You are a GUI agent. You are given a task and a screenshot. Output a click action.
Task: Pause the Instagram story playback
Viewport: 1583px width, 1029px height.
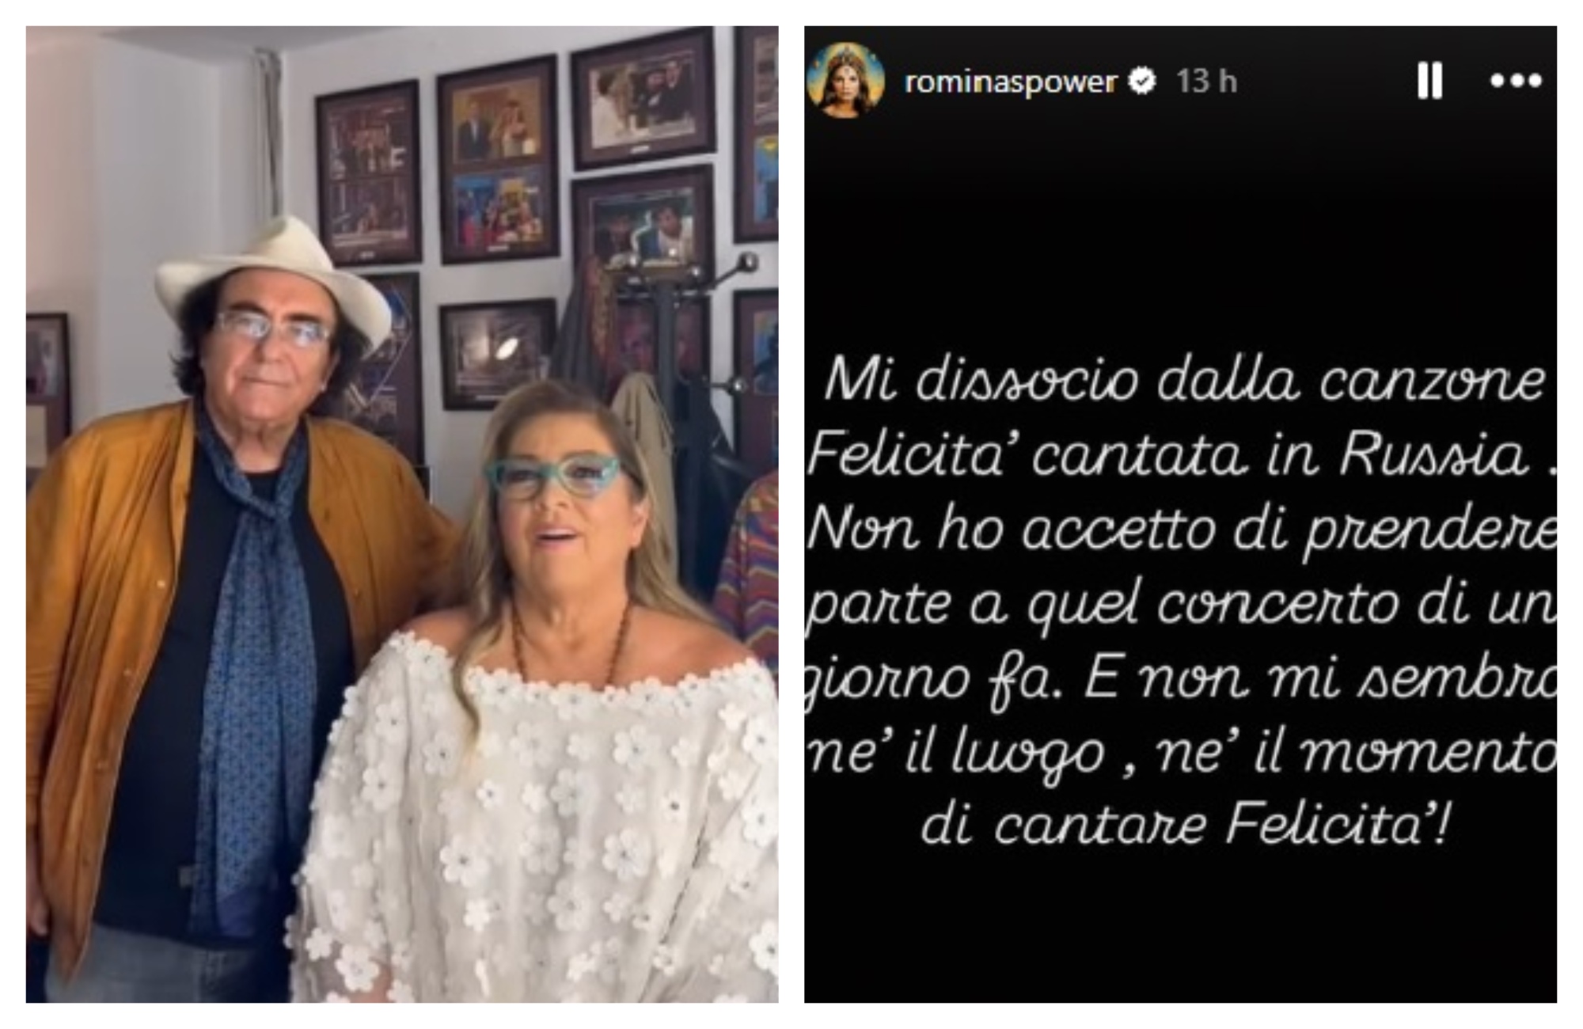coord(1429,80)
